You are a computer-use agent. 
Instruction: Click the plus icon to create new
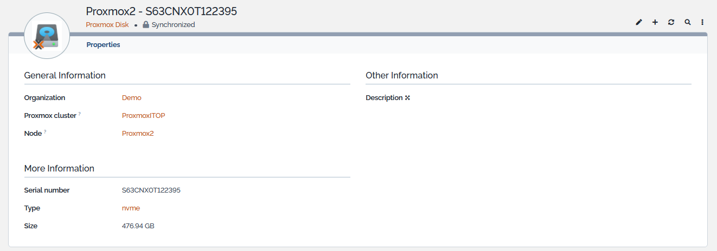(x=655, y=22)
